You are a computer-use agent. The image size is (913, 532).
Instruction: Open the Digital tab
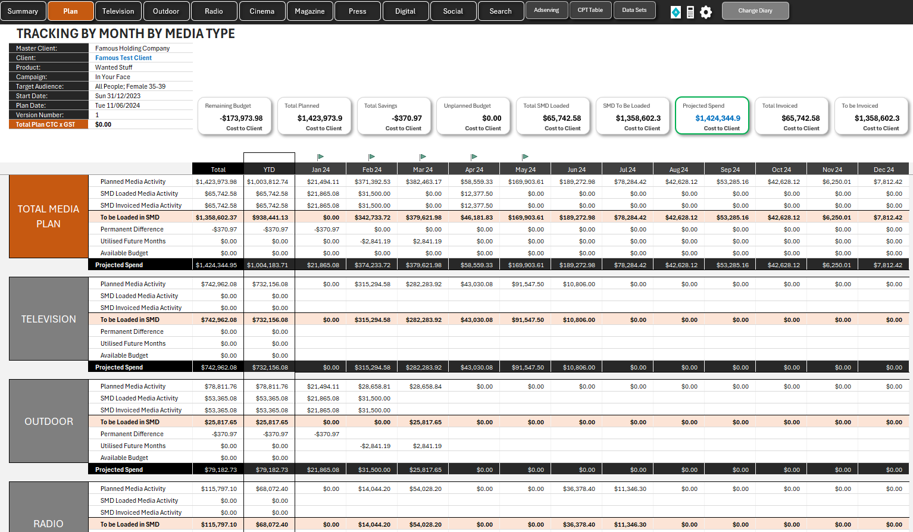pos(405,11)
